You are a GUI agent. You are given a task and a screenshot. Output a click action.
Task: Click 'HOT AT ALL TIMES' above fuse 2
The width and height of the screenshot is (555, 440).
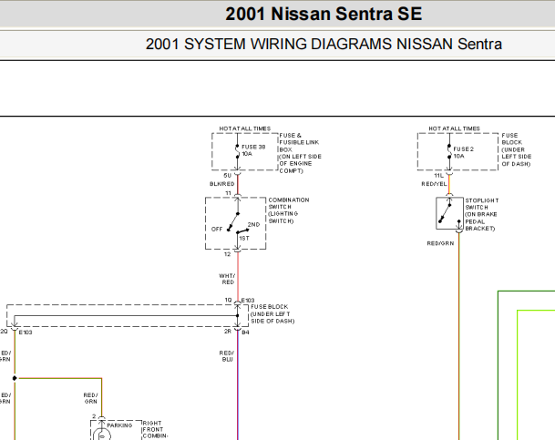(454, 128)
